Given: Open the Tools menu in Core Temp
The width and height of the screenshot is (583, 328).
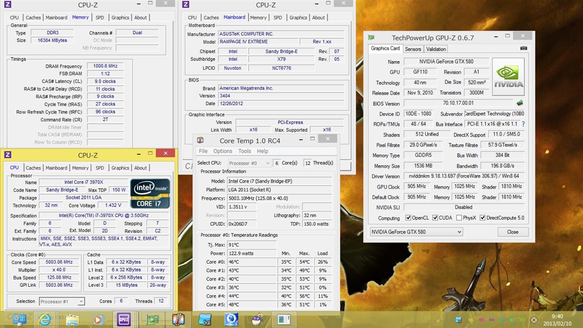Looking at the screenshot, I should pos(244,151).
